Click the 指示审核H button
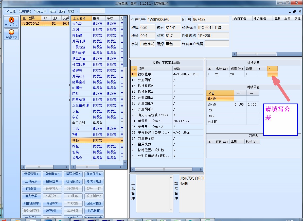This screenshot has width=303, height=221. pyautogui.click(x=52, y=174)
